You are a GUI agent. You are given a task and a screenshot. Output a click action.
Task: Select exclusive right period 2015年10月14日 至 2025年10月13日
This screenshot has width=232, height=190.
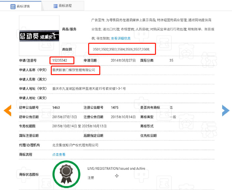click(79, 126)
